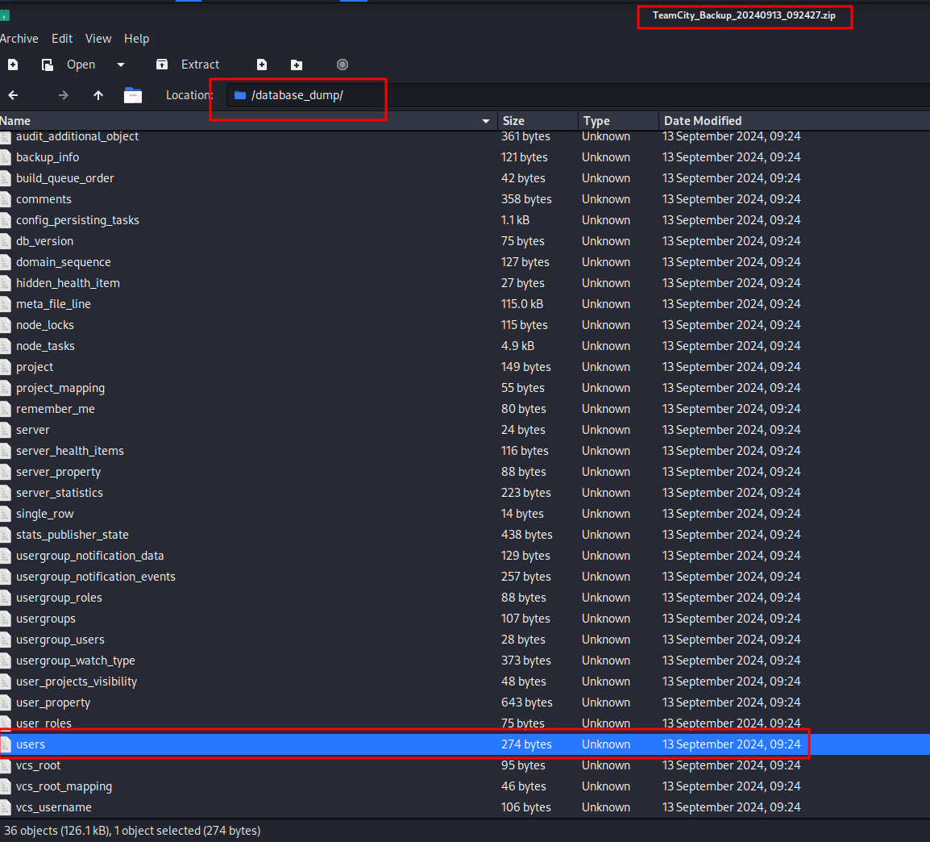Select the project file row
930x842 pixels.
tap(465, 367)
